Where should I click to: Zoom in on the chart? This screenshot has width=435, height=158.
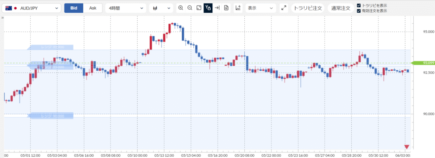coord(181,8)
